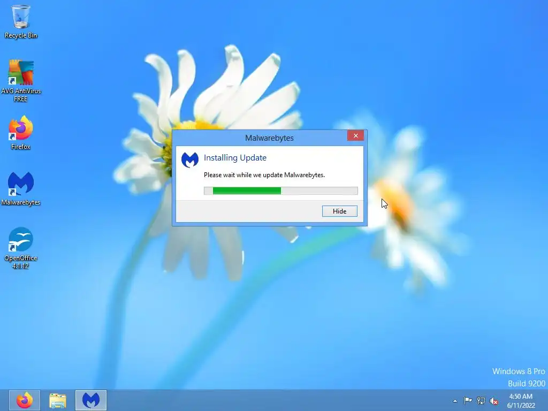Click the muted speaker volume icon
This screenshot has height=411, width=548.
click(494, 401)
